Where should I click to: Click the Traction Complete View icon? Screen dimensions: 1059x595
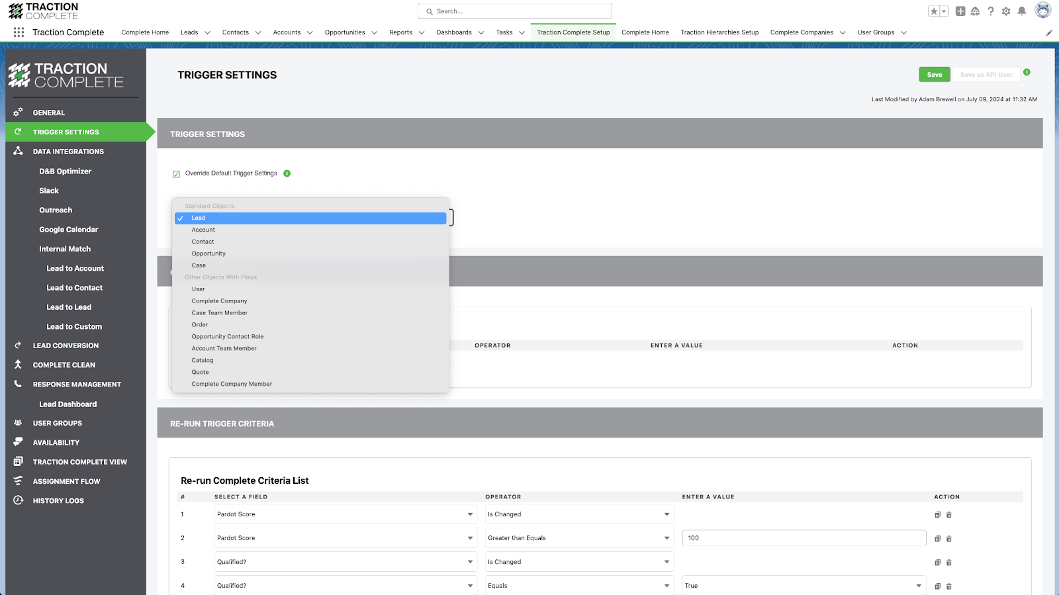tap(18, 461)
